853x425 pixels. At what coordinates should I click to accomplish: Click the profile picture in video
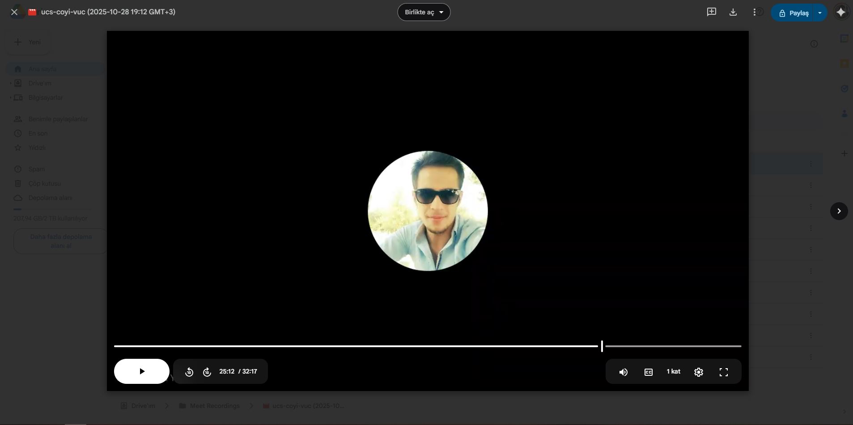[428, 211]
